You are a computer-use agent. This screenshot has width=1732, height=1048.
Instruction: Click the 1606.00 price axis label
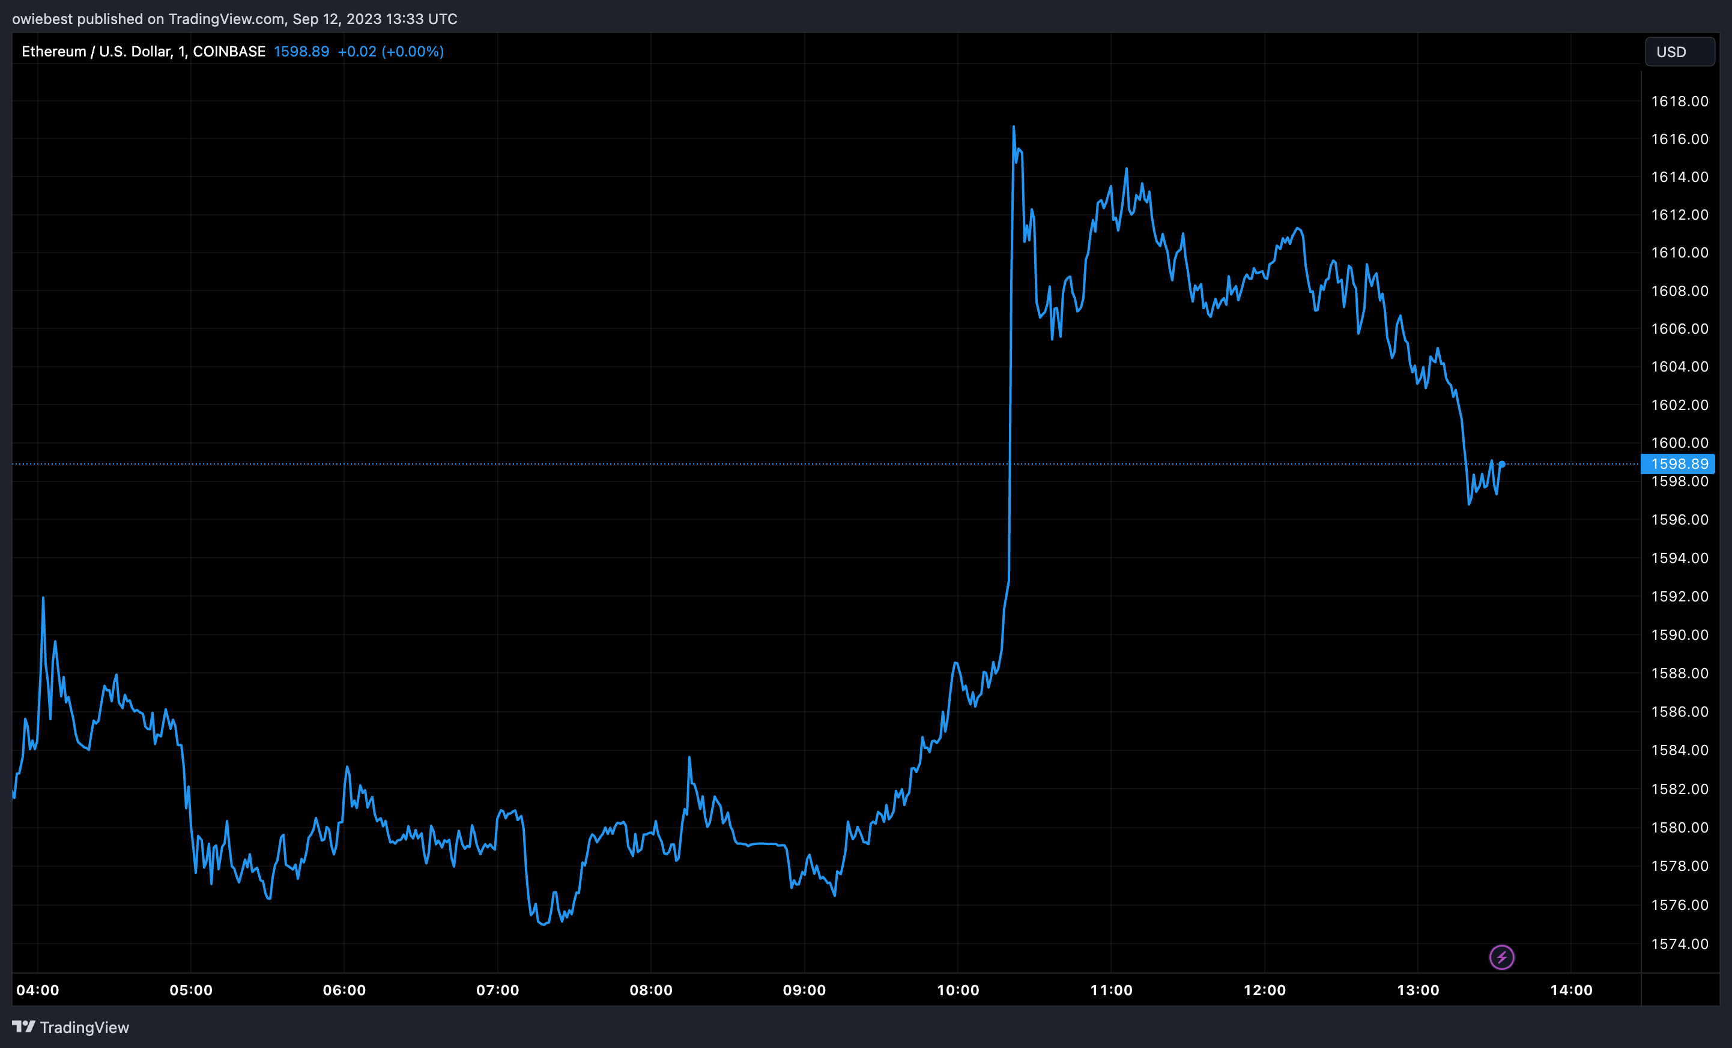click(x=1679, y=329)
